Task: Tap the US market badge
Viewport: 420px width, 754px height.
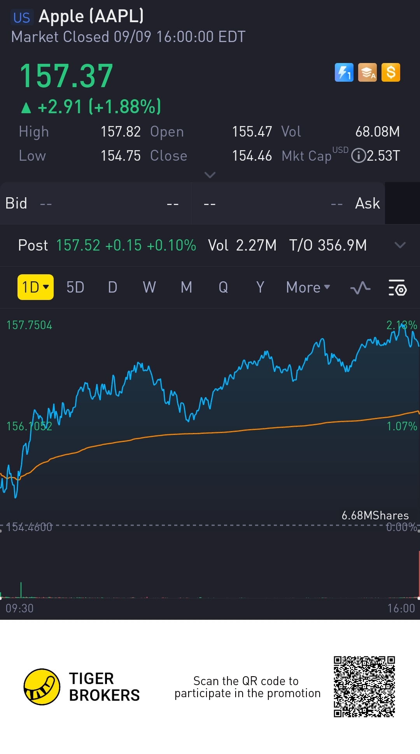Action: [21, 18]
